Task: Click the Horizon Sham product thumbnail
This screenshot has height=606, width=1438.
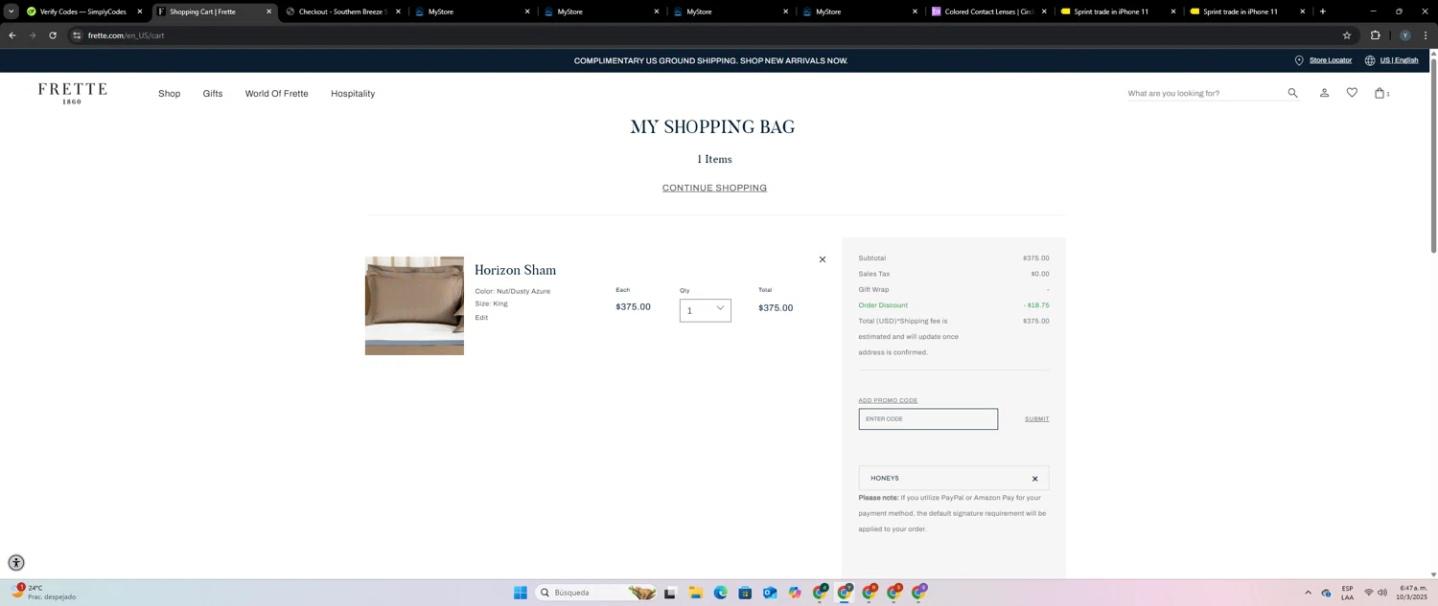Action: pyautogui.click(x=414, y=305)
